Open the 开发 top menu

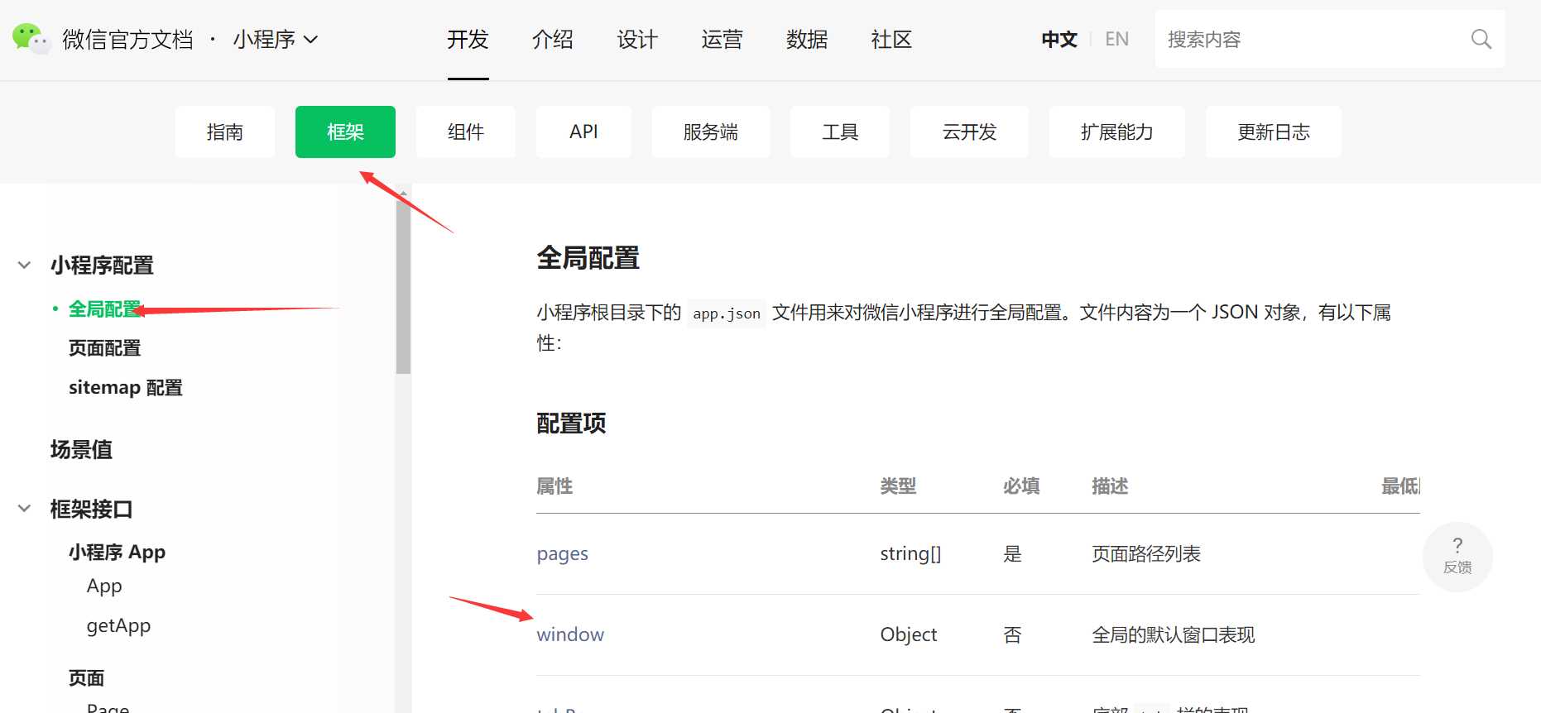[468, 39]
